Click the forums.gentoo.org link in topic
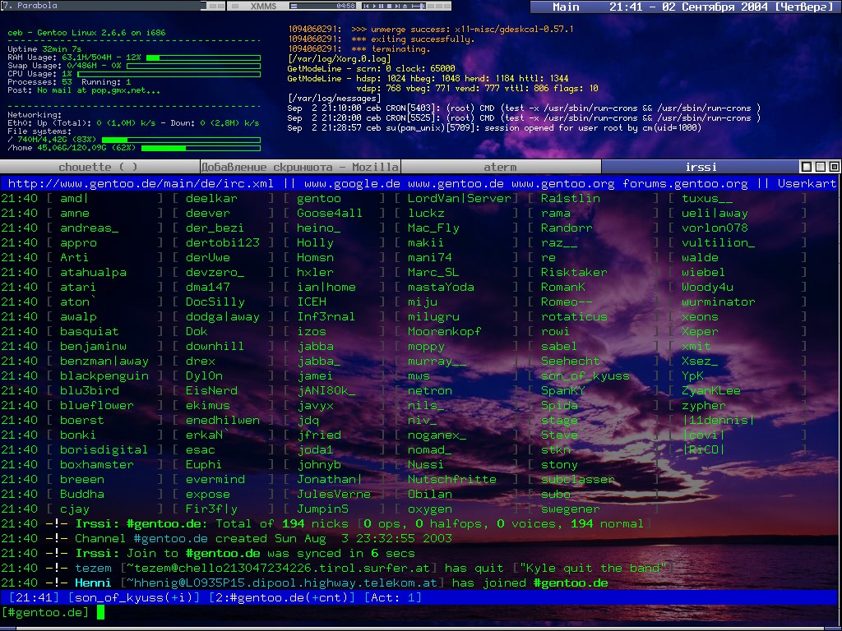The image size is (842, 631). click(685, 184)
